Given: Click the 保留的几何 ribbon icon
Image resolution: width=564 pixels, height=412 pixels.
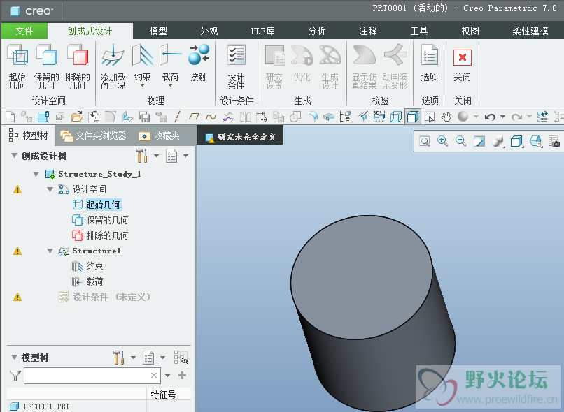Looking at the screenshot, I should 47,55.
